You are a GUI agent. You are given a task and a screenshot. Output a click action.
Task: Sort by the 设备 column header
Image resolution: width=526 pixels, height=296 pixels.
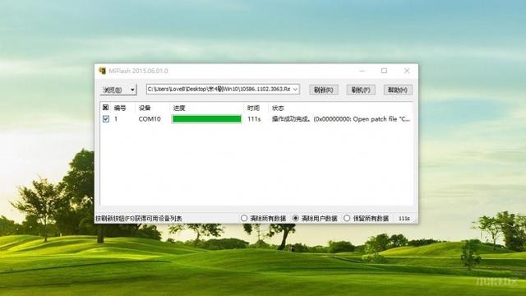coord(145,108)
